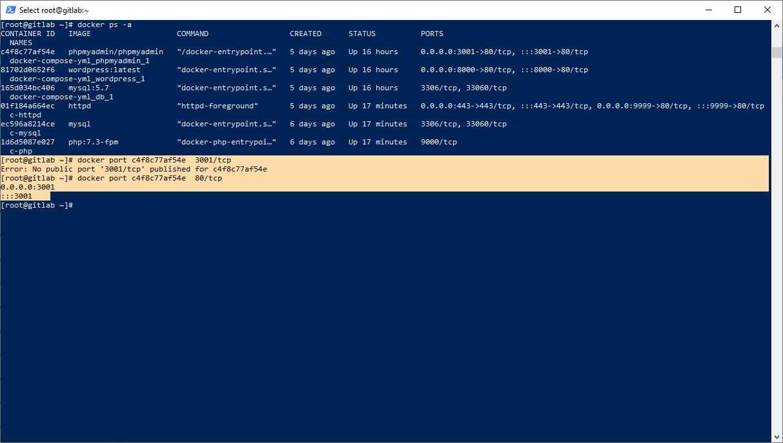Screen dimensions: 783x443
Task: Click the "httpd-foreground" command text
Action: click(217, 106)
